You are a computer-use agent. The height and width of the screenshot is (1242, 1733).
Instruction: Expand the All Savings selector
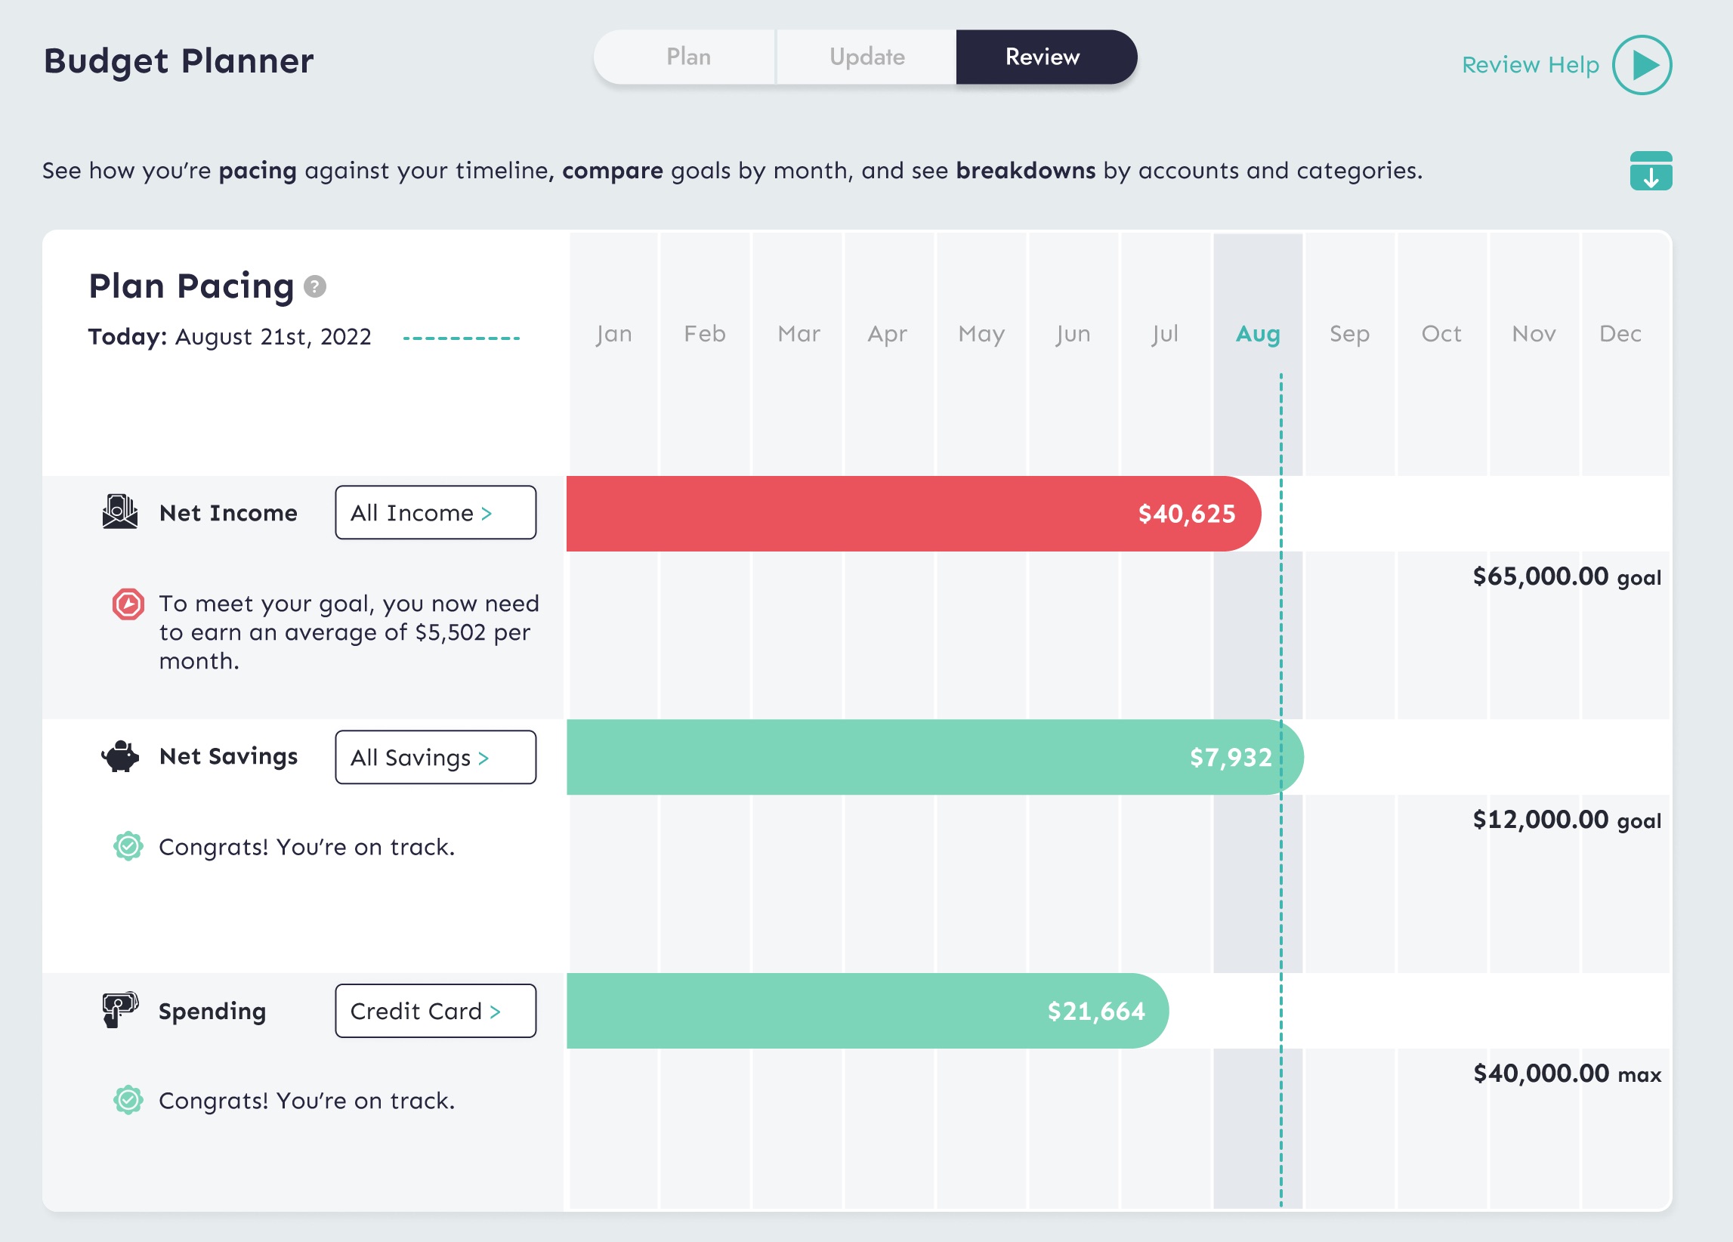coord(435,757)
